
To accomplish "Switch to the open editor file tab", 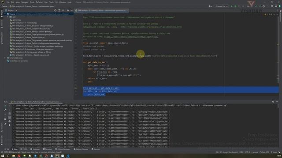I will [x=102, y=11].
